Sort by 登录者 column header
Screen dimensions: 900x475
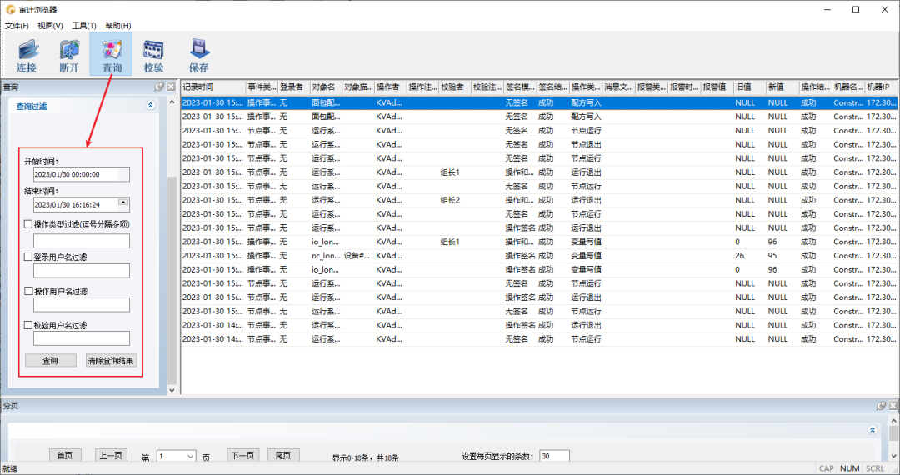(294, 87)
